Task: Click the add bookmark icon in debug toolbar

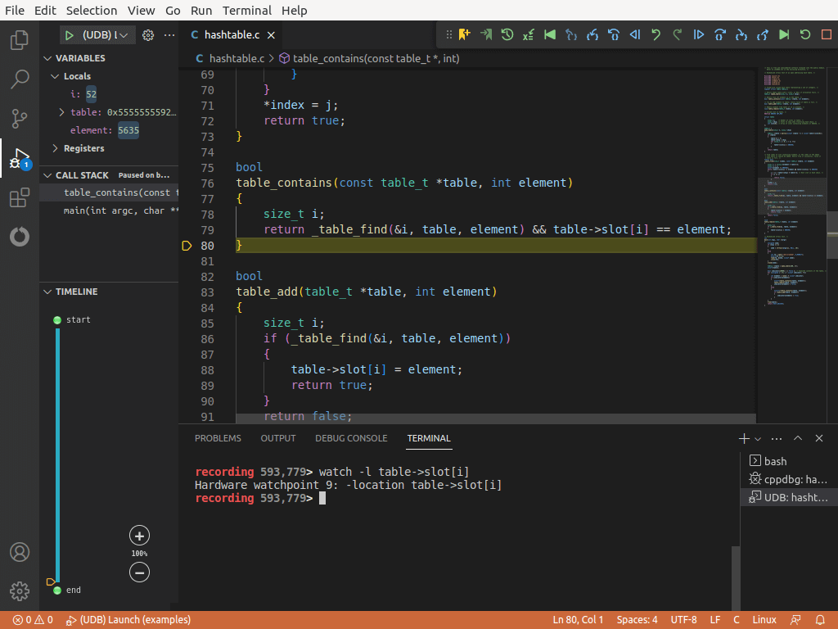Action: pyautogui.click(x=465, y=34)
